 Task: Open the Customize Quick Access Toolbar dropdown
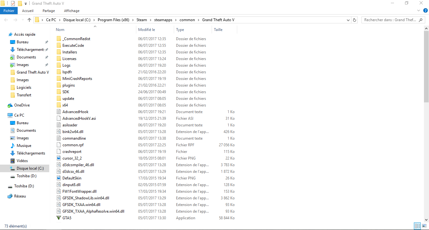26,3
